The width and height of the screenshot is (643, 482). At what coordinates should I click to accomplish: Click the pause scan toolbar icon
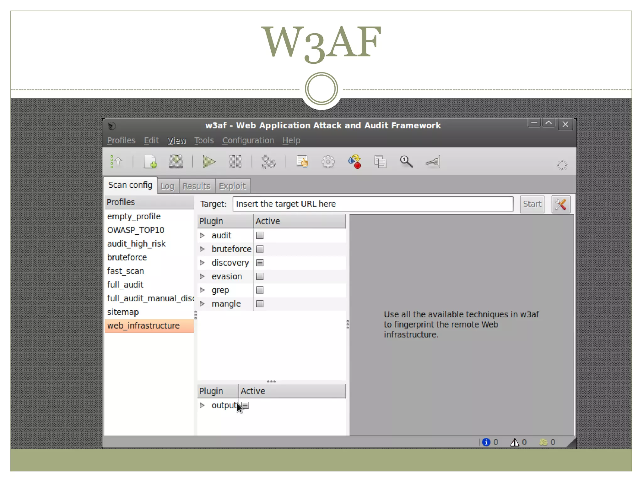tap(235, 162)
